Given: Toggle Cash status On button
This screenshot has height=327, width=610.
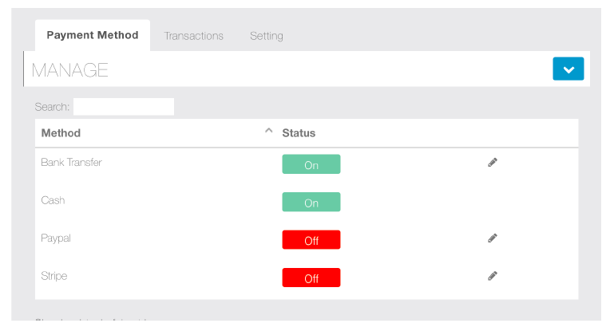Looking at the screenshot, I should (311, 203).
